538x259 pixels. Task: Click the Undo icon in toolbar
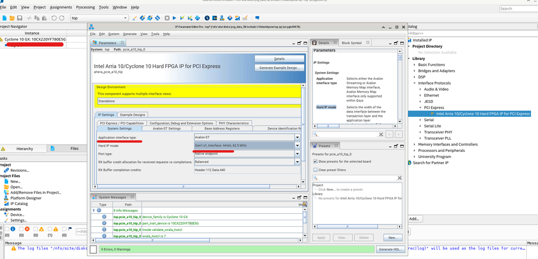click(54, 18)
